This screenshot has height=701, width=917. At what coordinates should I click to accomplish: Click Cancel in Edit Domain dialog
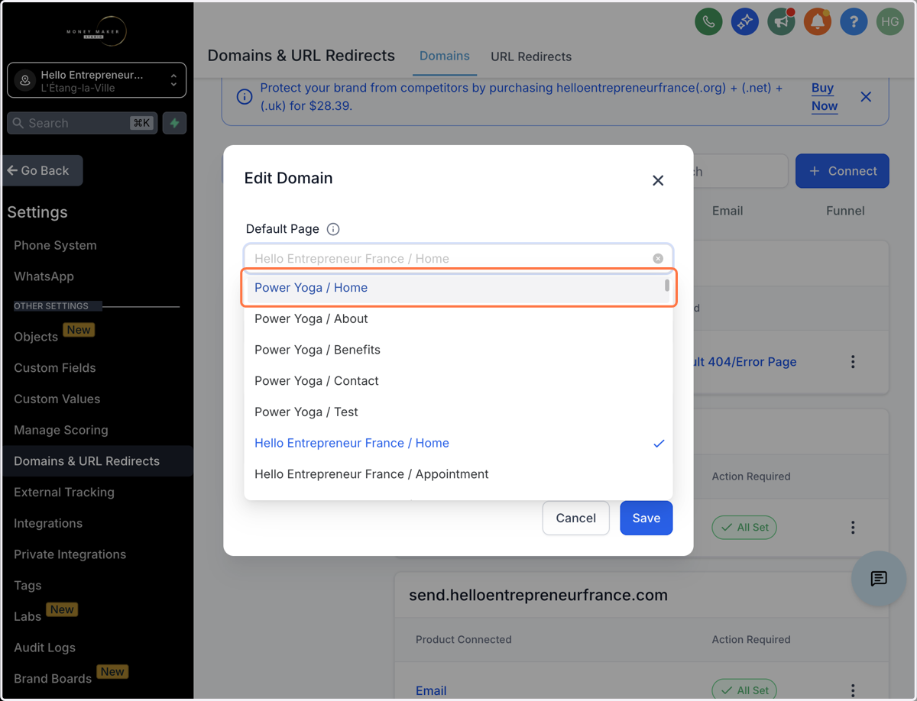coord(575,518)
